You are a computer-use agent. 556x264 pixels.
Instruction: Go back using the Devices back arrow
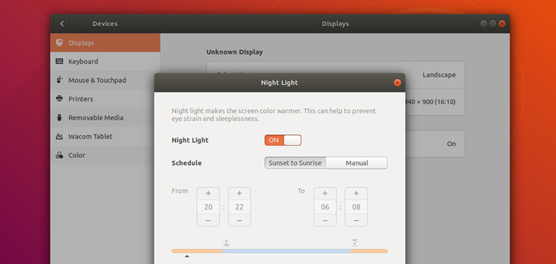[62, 24]
